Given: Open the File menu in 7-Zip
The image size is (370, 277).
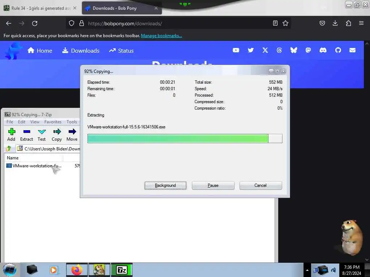Looking at the screenshot, I should [x=10, y=122].
